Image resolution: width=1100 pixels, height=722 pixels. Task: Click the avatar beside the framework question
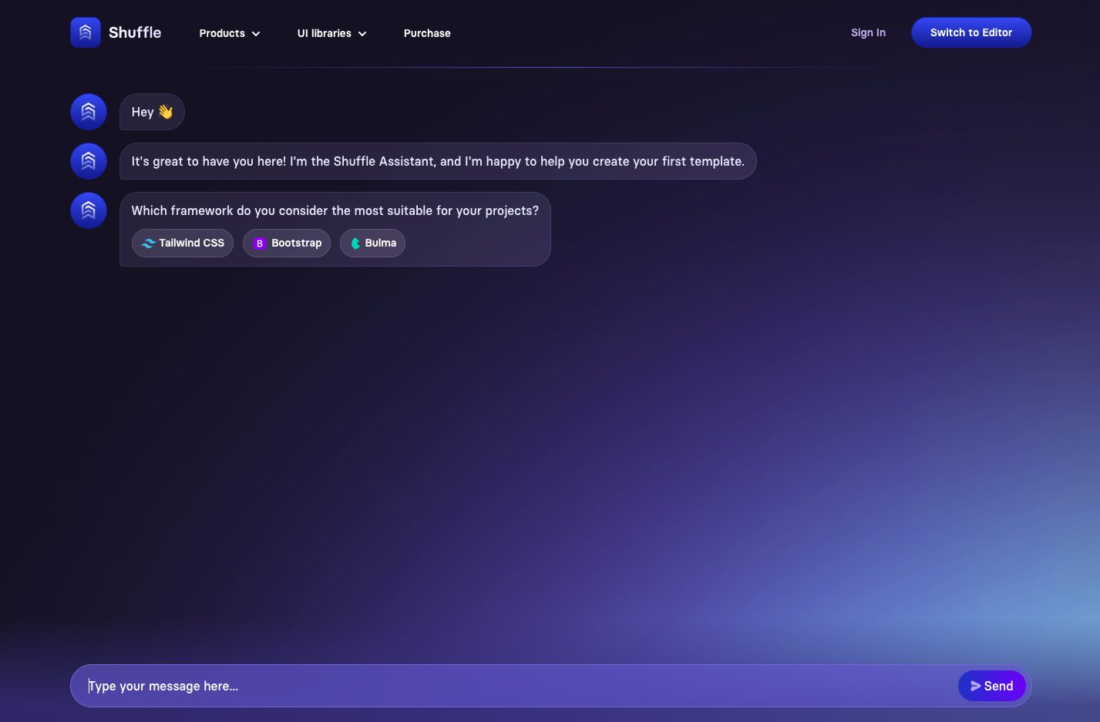click(89, 210)
